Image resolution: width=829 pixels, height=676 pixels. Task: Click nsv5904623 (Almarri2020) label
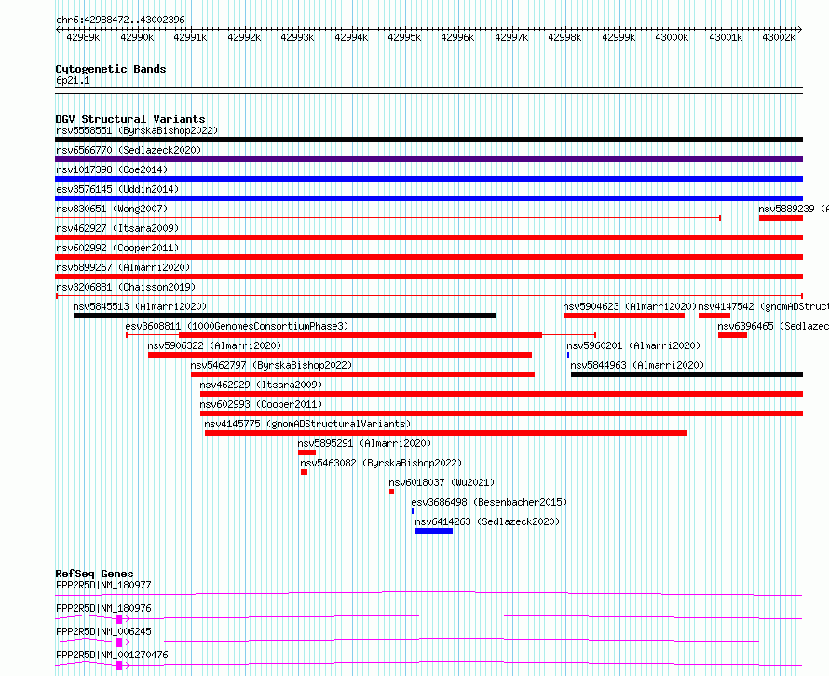point(630,306)
